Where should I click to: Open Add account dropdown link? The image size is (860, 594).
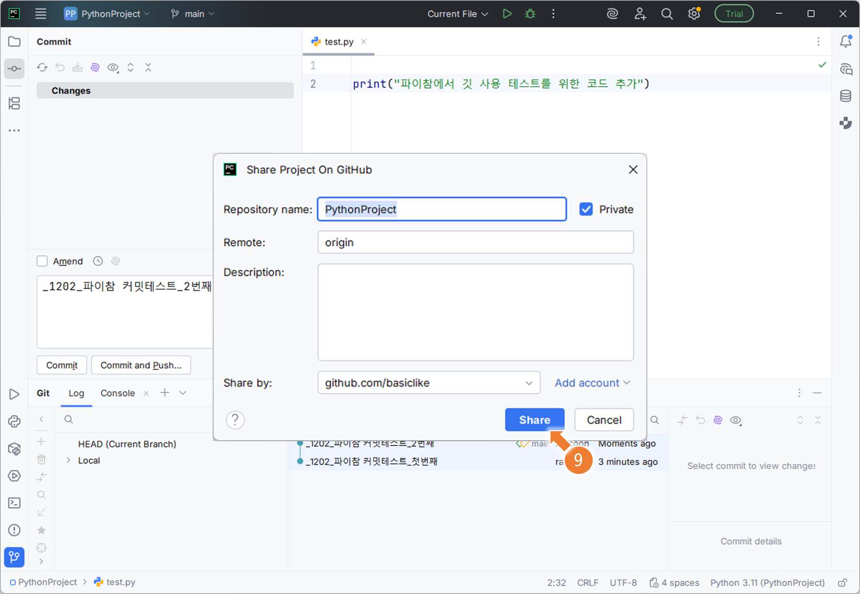pyautogui.click(x=592, y=383)
